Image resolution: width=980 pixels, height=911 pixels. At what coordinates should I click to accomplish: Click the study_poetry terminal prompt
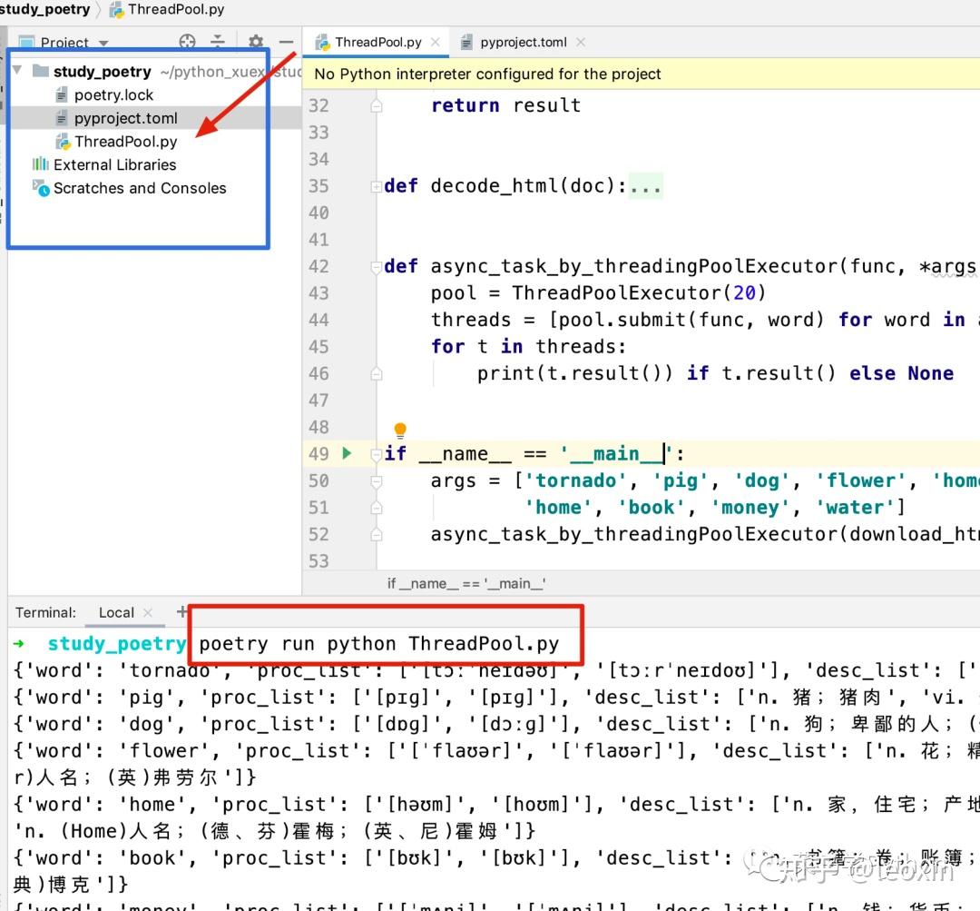point(117,643)
